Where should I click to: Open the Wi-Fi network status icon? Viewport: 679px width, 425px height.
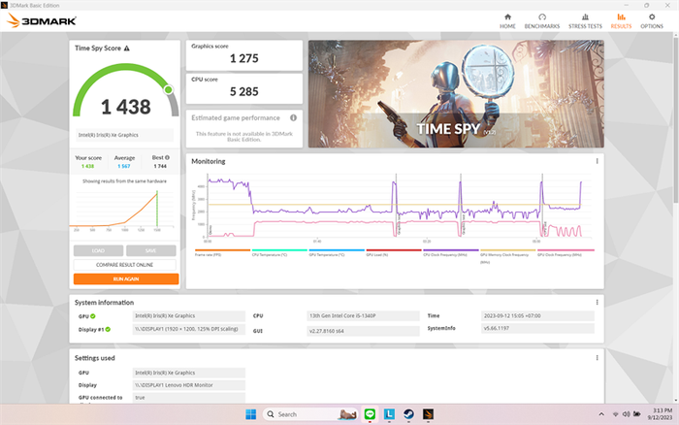[615, 414]
